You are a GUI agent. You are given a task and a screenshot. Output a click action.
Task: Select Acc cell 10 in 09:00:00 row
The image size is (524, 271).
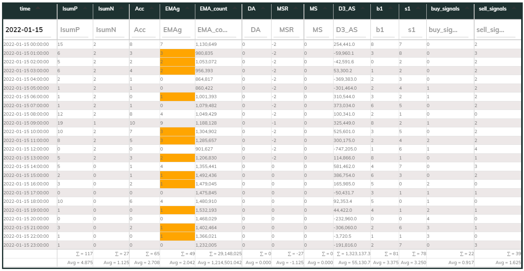[x=144, y=123]
